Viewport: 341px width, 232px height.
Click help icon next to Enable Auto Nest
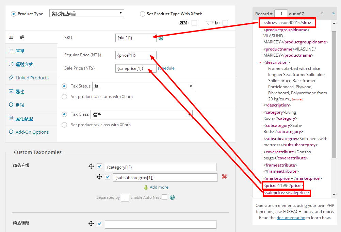pos(172,197)
